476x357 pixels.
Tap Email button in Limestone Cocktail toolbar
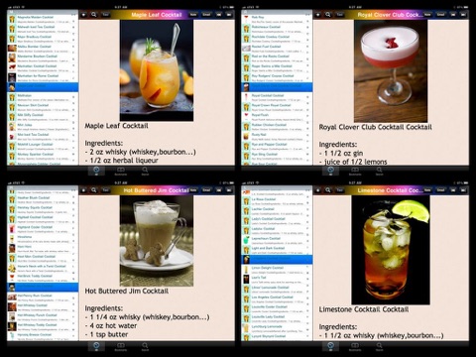440,190
